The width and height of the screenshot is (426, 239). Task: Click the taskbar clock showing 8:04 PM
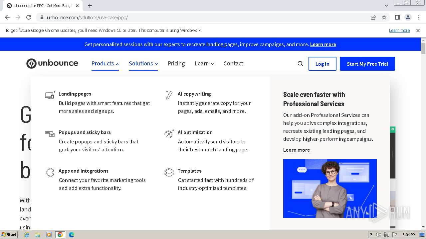coord(409,235)
